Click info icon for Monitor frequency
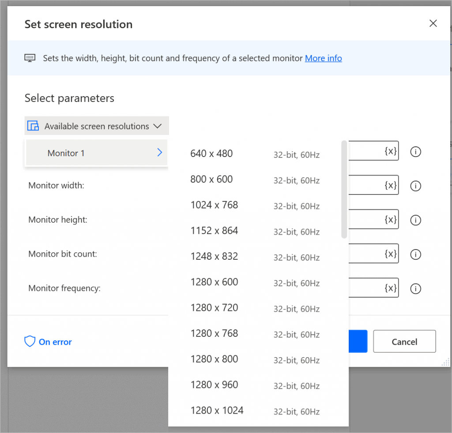This screenshot has height=433, width=452. [415, 289]
